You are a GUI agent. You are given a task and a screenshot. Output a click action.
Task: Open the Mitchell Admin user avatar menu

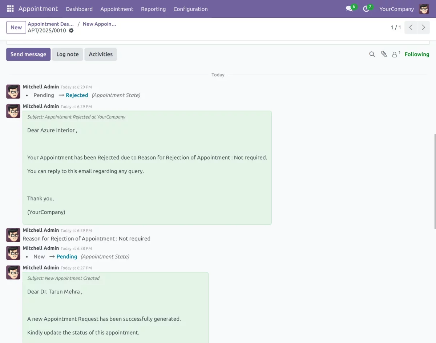pos(424,9)
